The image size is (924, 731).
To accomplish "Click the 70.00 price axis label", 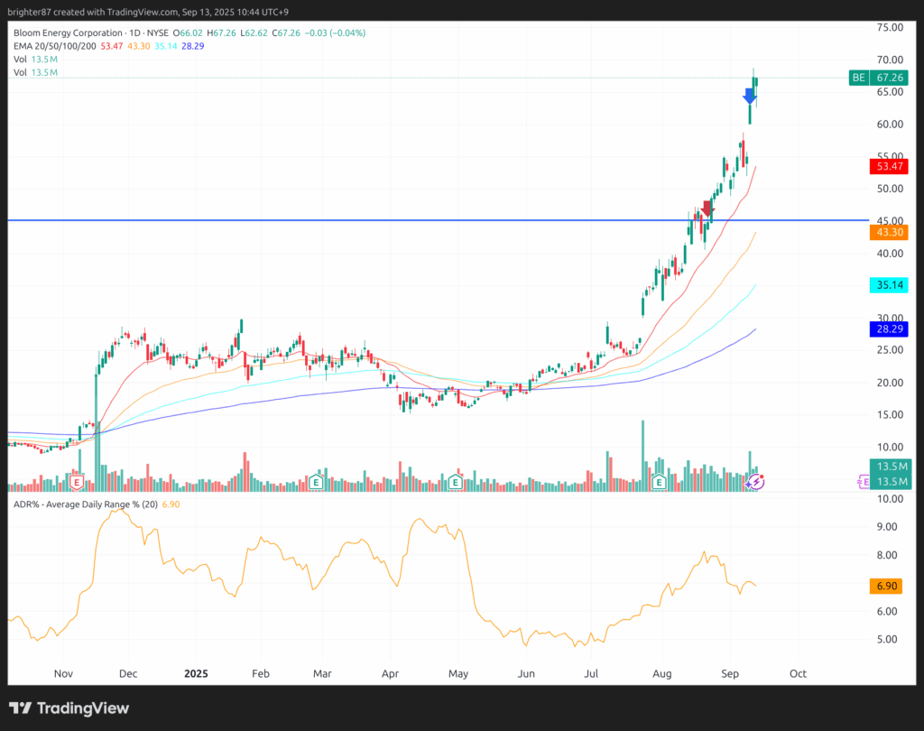I will [x=890, y=60].
